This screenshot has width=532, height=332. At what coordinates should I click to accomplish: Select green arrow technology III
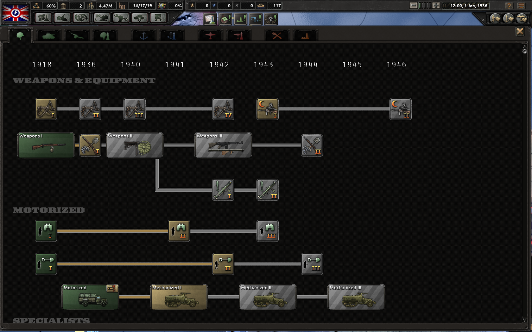312,264
